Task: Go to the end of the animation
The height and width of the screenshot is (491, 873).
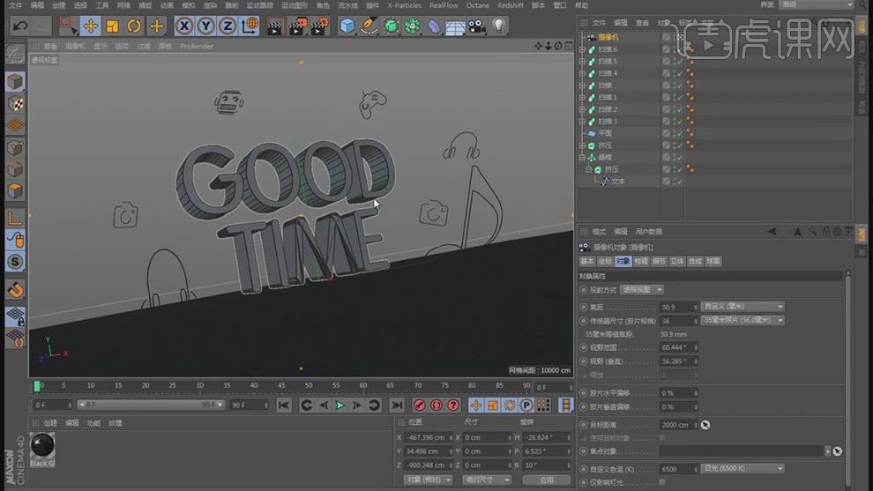Action: (397, 405)
